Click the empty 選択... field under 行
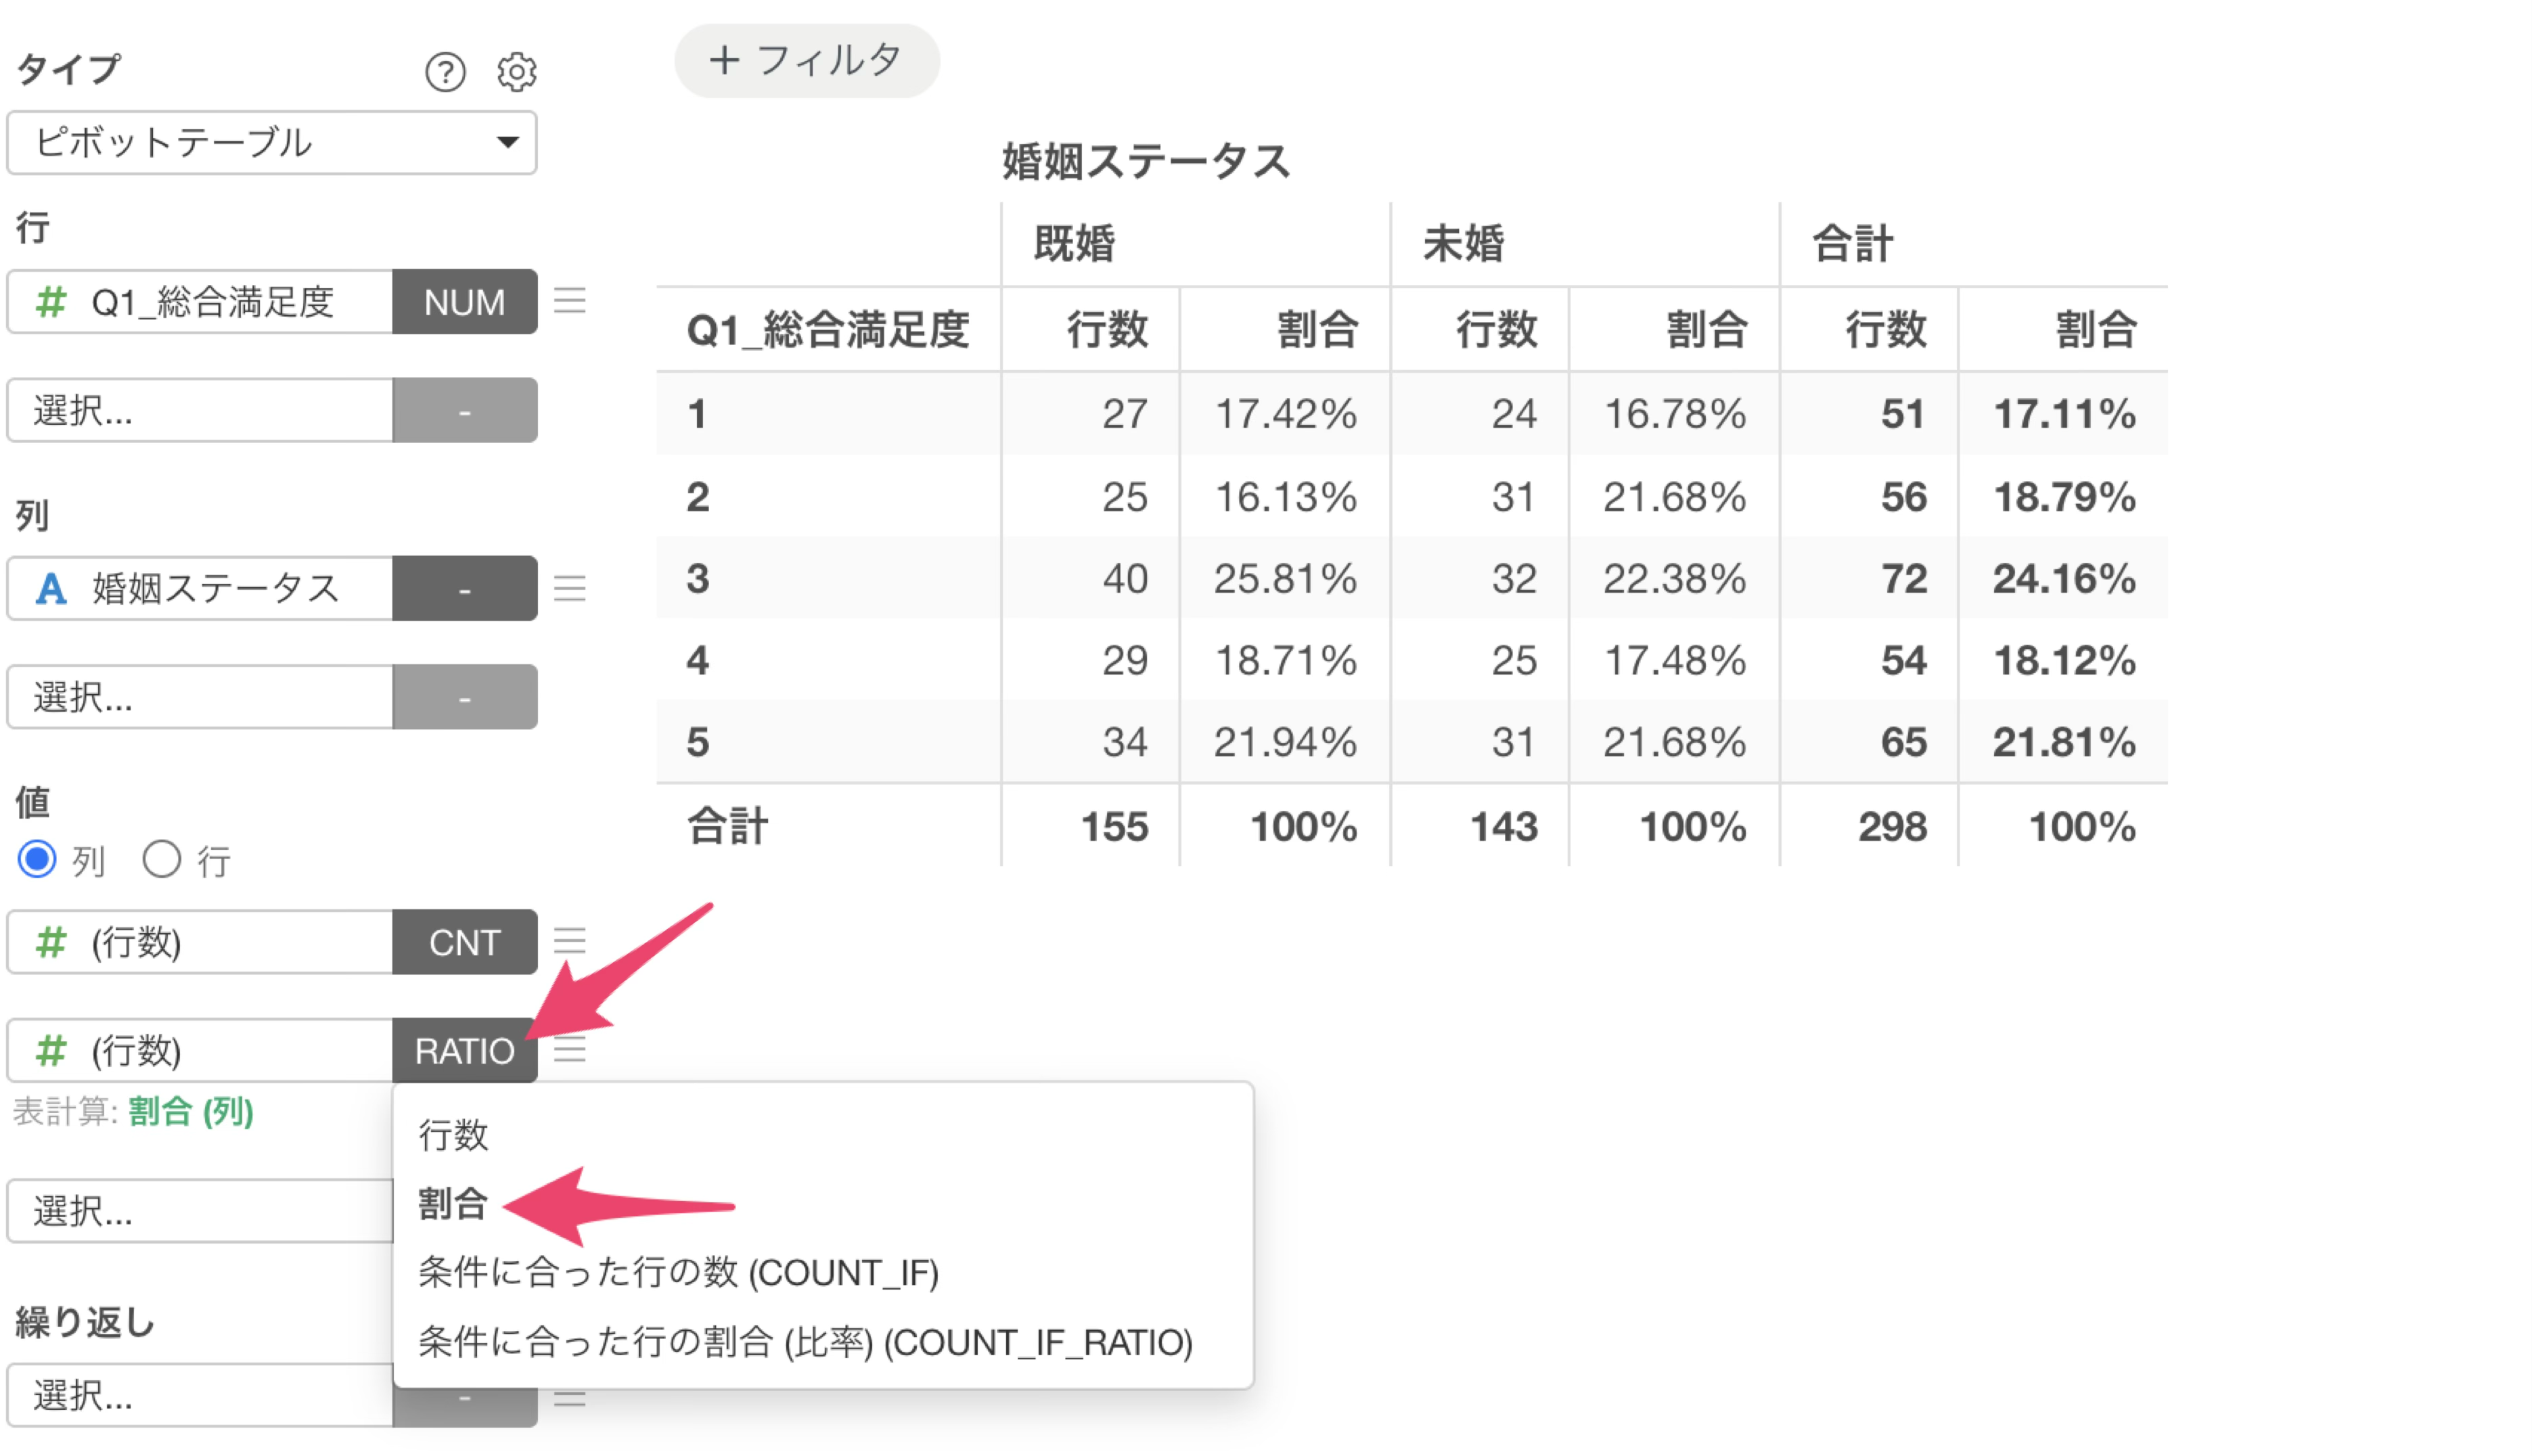Viewport: 2532px width, 1456px height. pyautogui.click(x=200, y=410)
